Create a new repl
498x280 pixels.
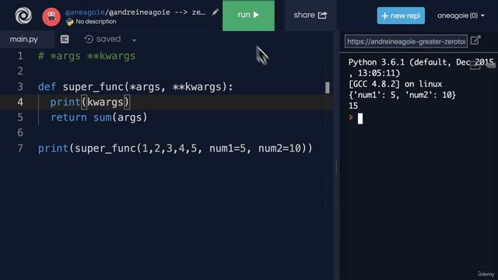coord(401,16)
